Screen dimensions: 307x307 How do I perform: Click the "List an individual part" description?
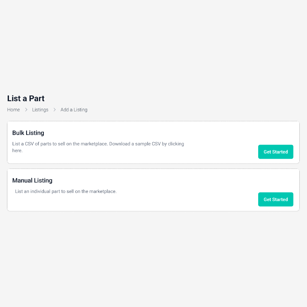pyautogui.click(x=66, y=192)
